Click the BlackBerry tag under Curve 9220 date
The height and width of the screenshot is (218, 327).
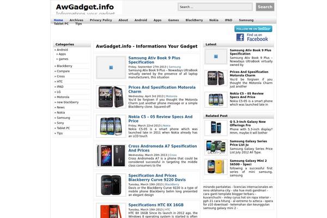point(172,185)
